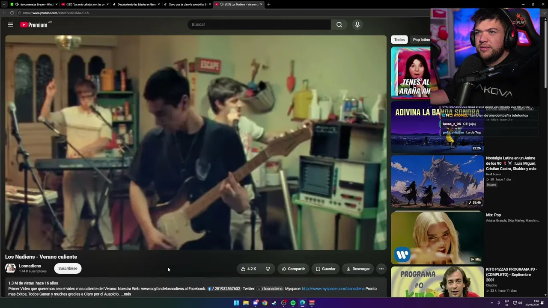Click the view count and date text

pyautogui.click(x=33, y=283)
